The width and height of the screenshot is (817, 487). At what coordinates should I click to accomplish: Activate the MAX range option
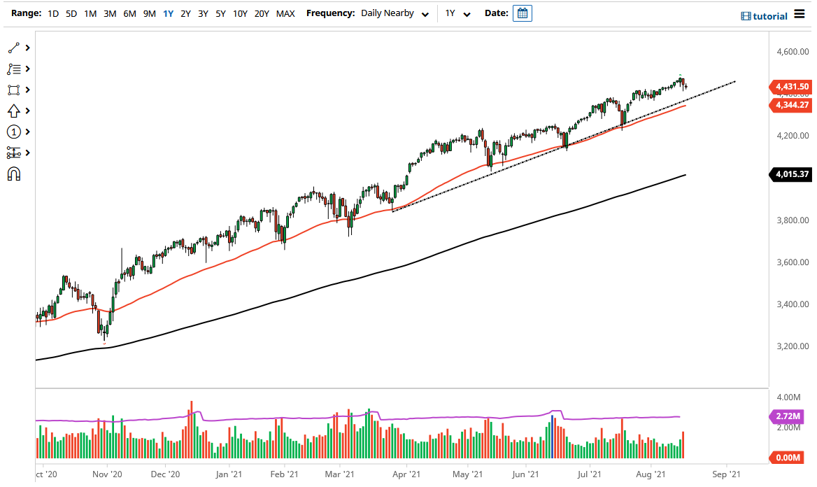coord(285,13)
